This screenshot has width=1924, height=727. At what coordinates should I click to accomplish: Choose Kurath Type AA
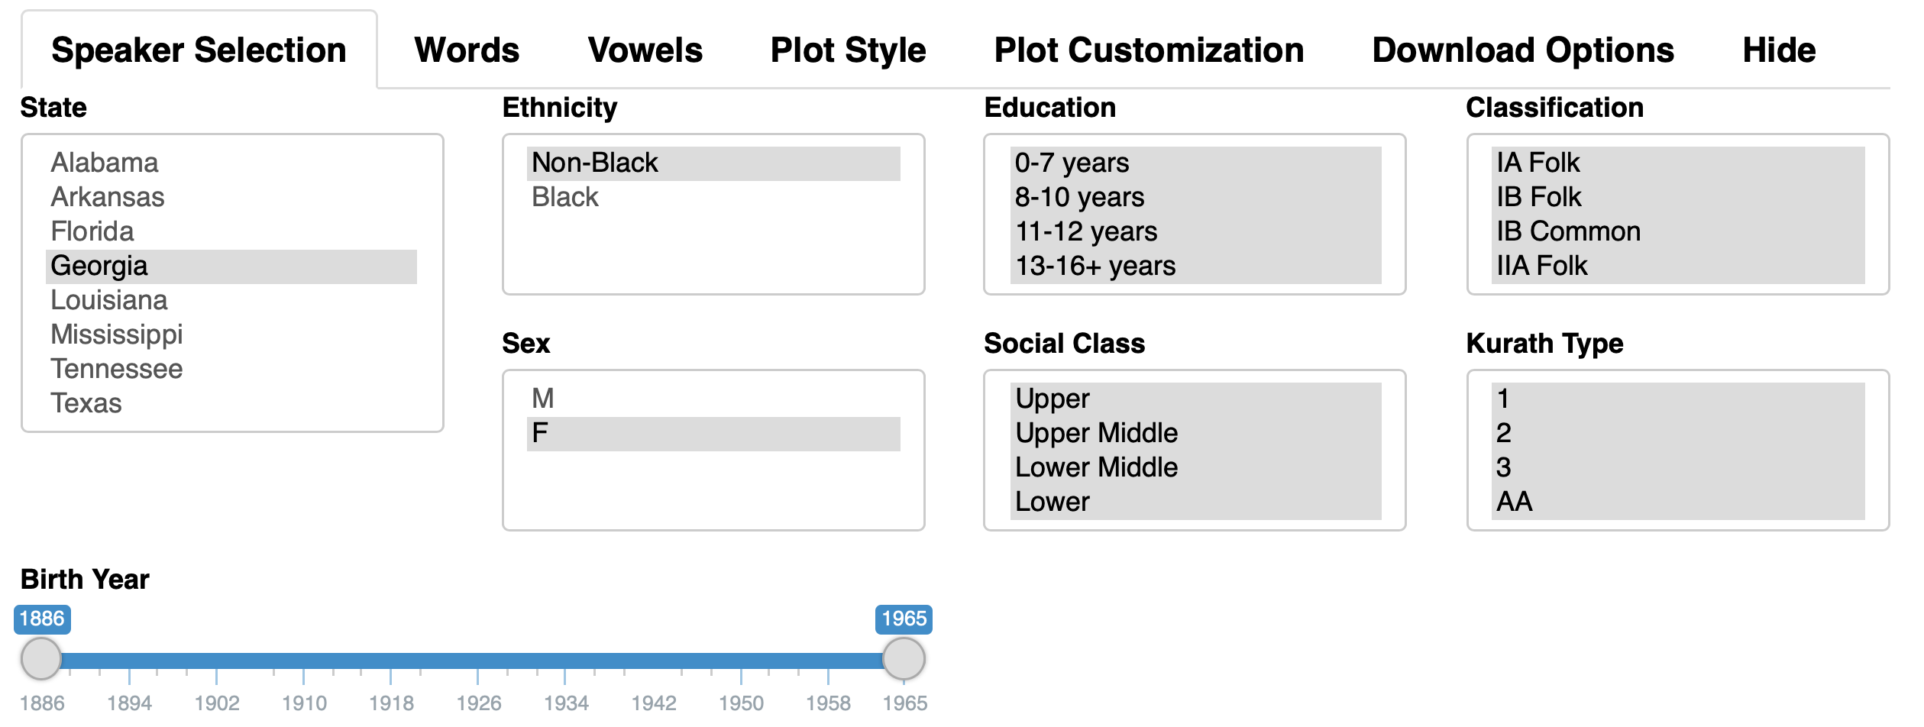tap(1678, 502)
